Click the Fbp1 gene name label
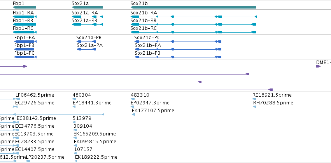 coord(19,3)
